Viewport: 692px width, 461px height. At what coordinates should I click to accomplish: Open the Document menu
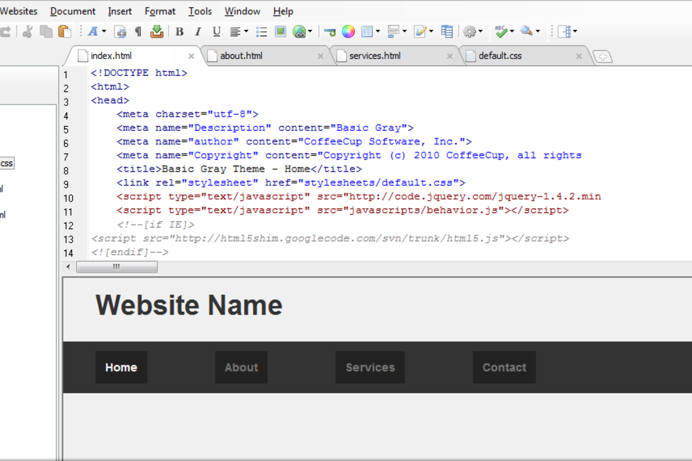tap(73, 11)
